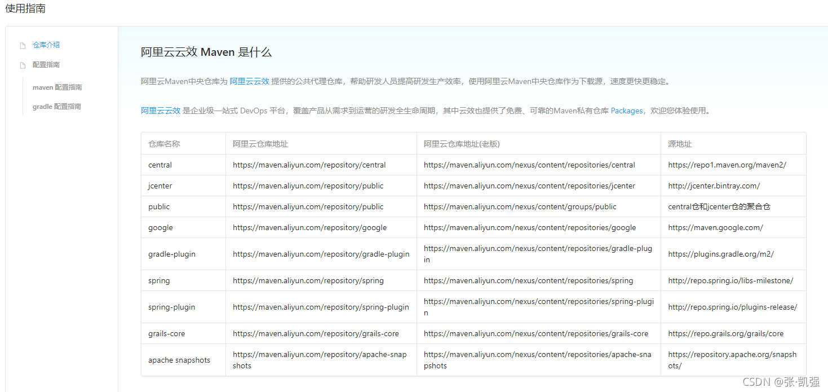This screenshot has width=828, height=392.
Task: Click the file icon beside 配置指南
Action: (x=23, y=65)
